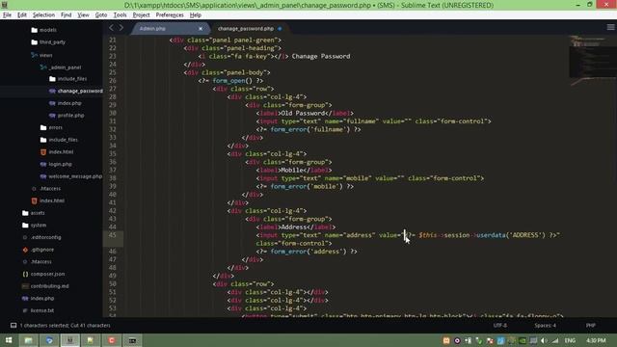Click the unsaved dot on chanage_password.php tab
The height and width of the screenshot is (347, 617).
[x=280, y=29]
